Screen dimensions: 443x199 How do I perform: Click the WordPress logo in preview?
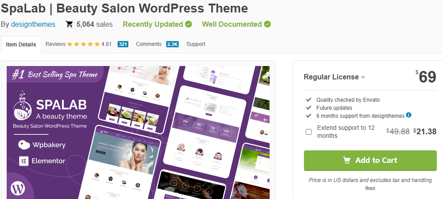18,188
